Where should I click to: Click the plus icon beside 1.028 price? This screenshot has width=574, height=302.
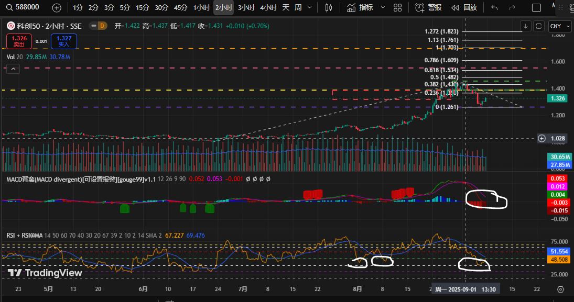pos(541,138)
